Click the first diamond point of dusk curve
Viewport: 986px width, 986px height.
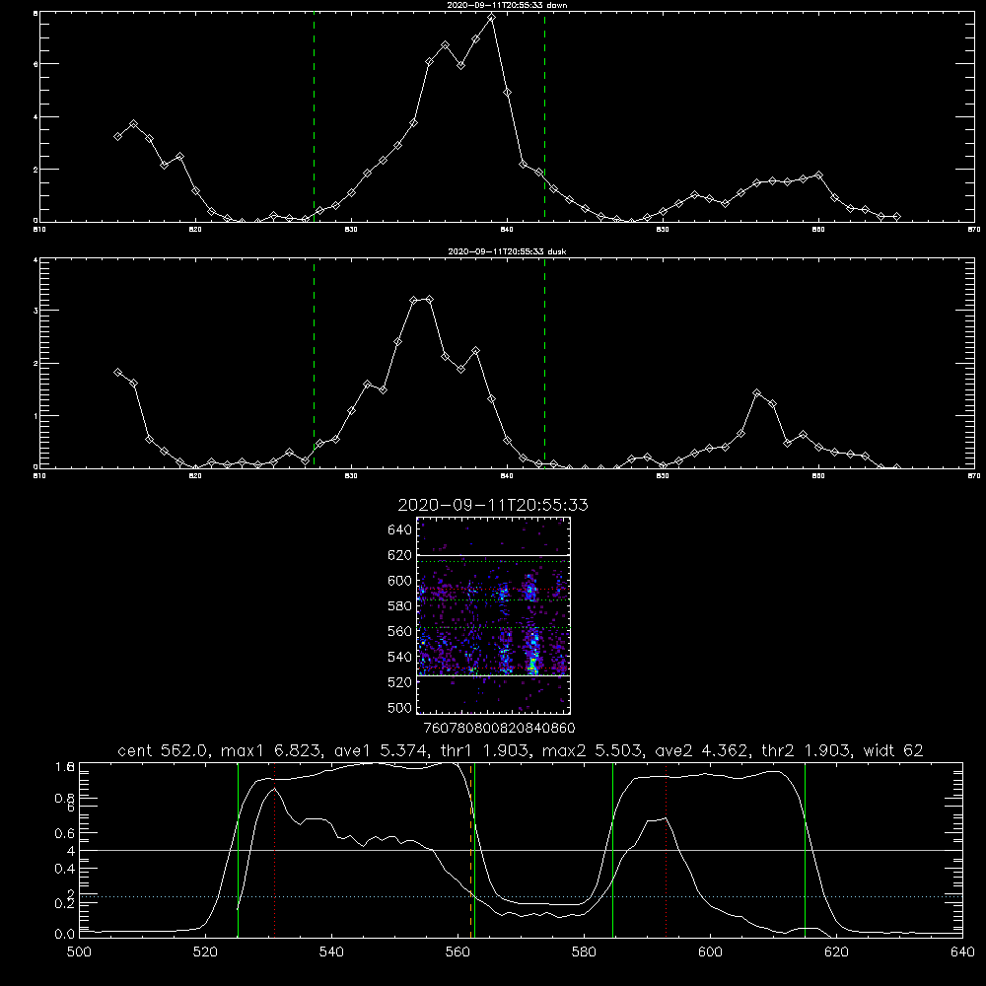pos(117,373)
